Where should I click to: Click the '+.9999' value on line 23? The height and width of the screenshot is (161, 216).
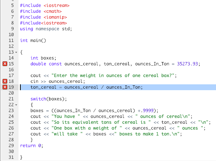tap(145, 111)
